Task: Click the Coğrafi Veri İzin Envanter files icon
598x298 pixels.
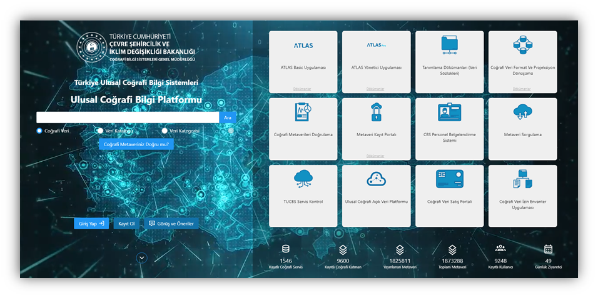Action: point(522,179)
